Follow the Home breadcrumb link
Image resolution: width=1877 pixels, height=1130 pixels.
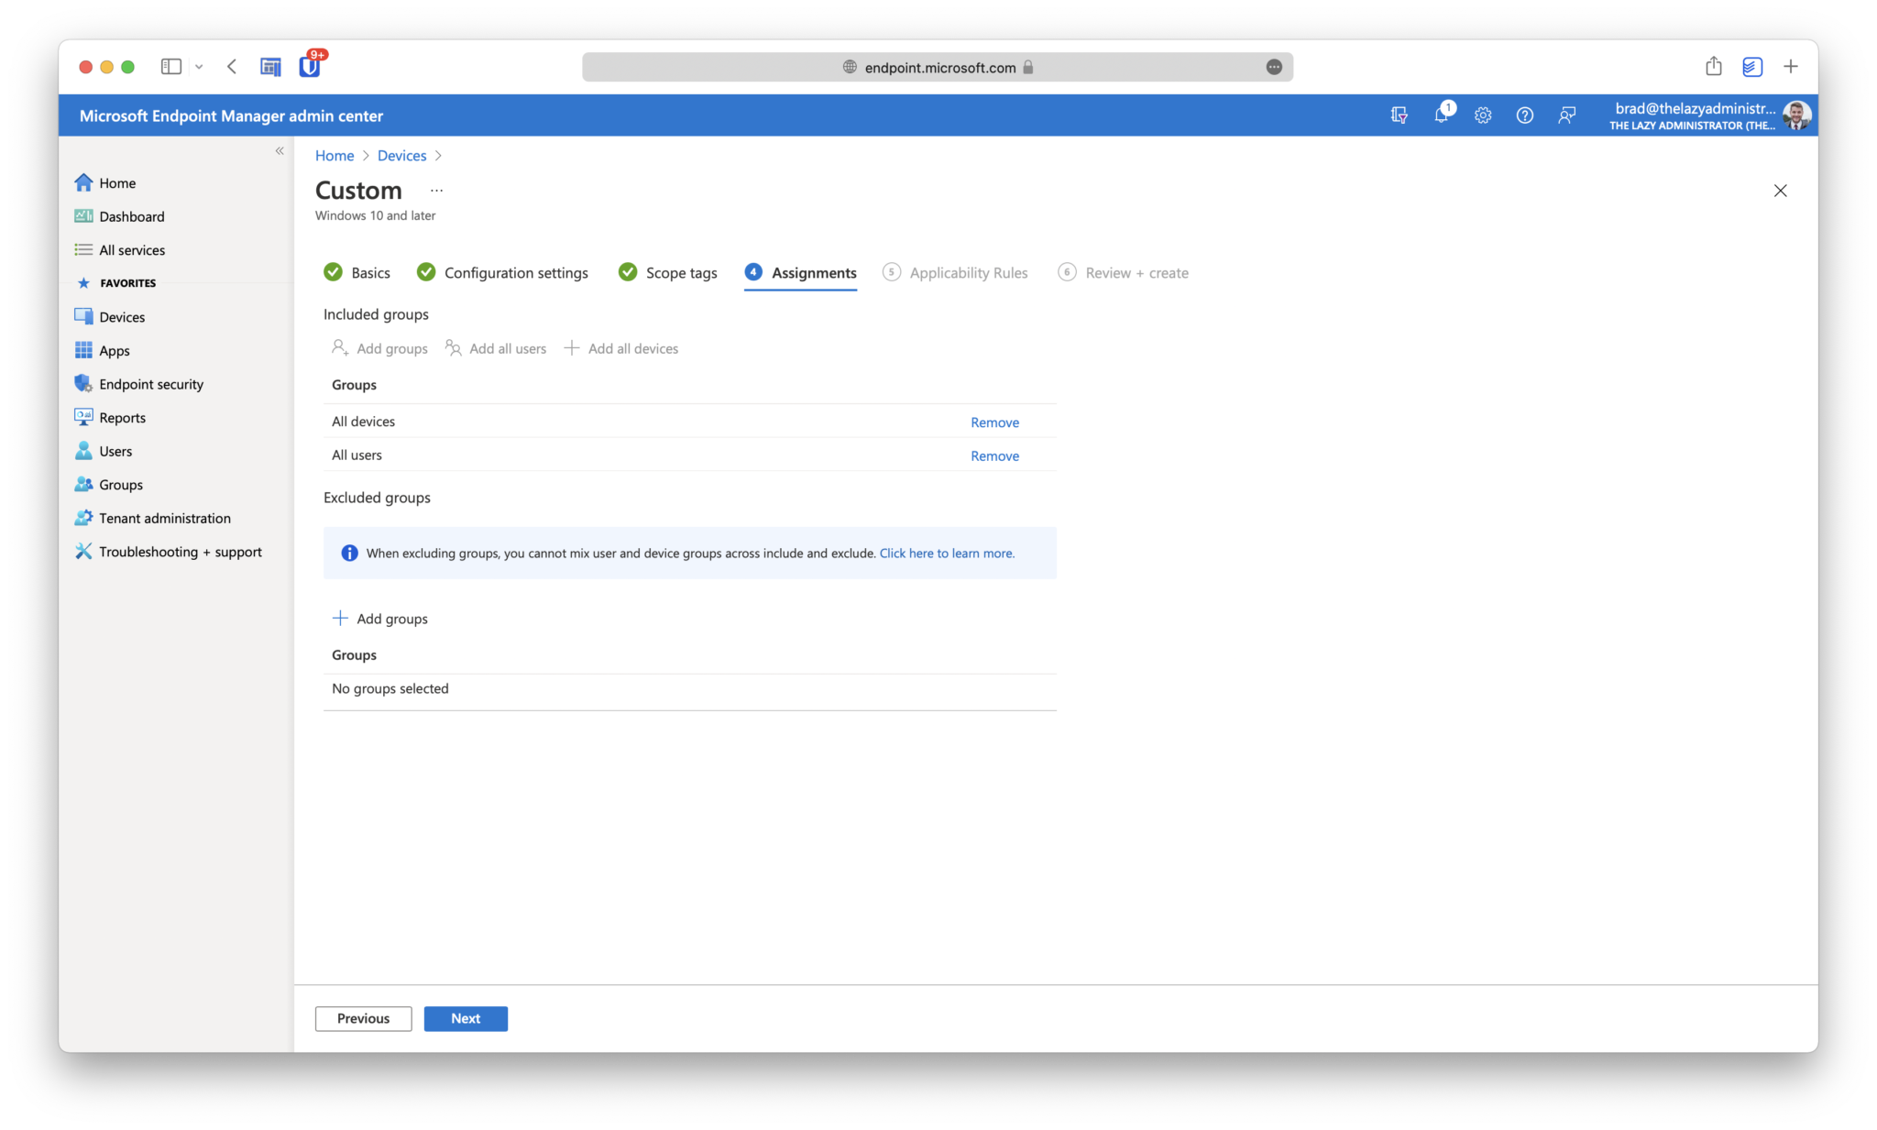[335, 156]
